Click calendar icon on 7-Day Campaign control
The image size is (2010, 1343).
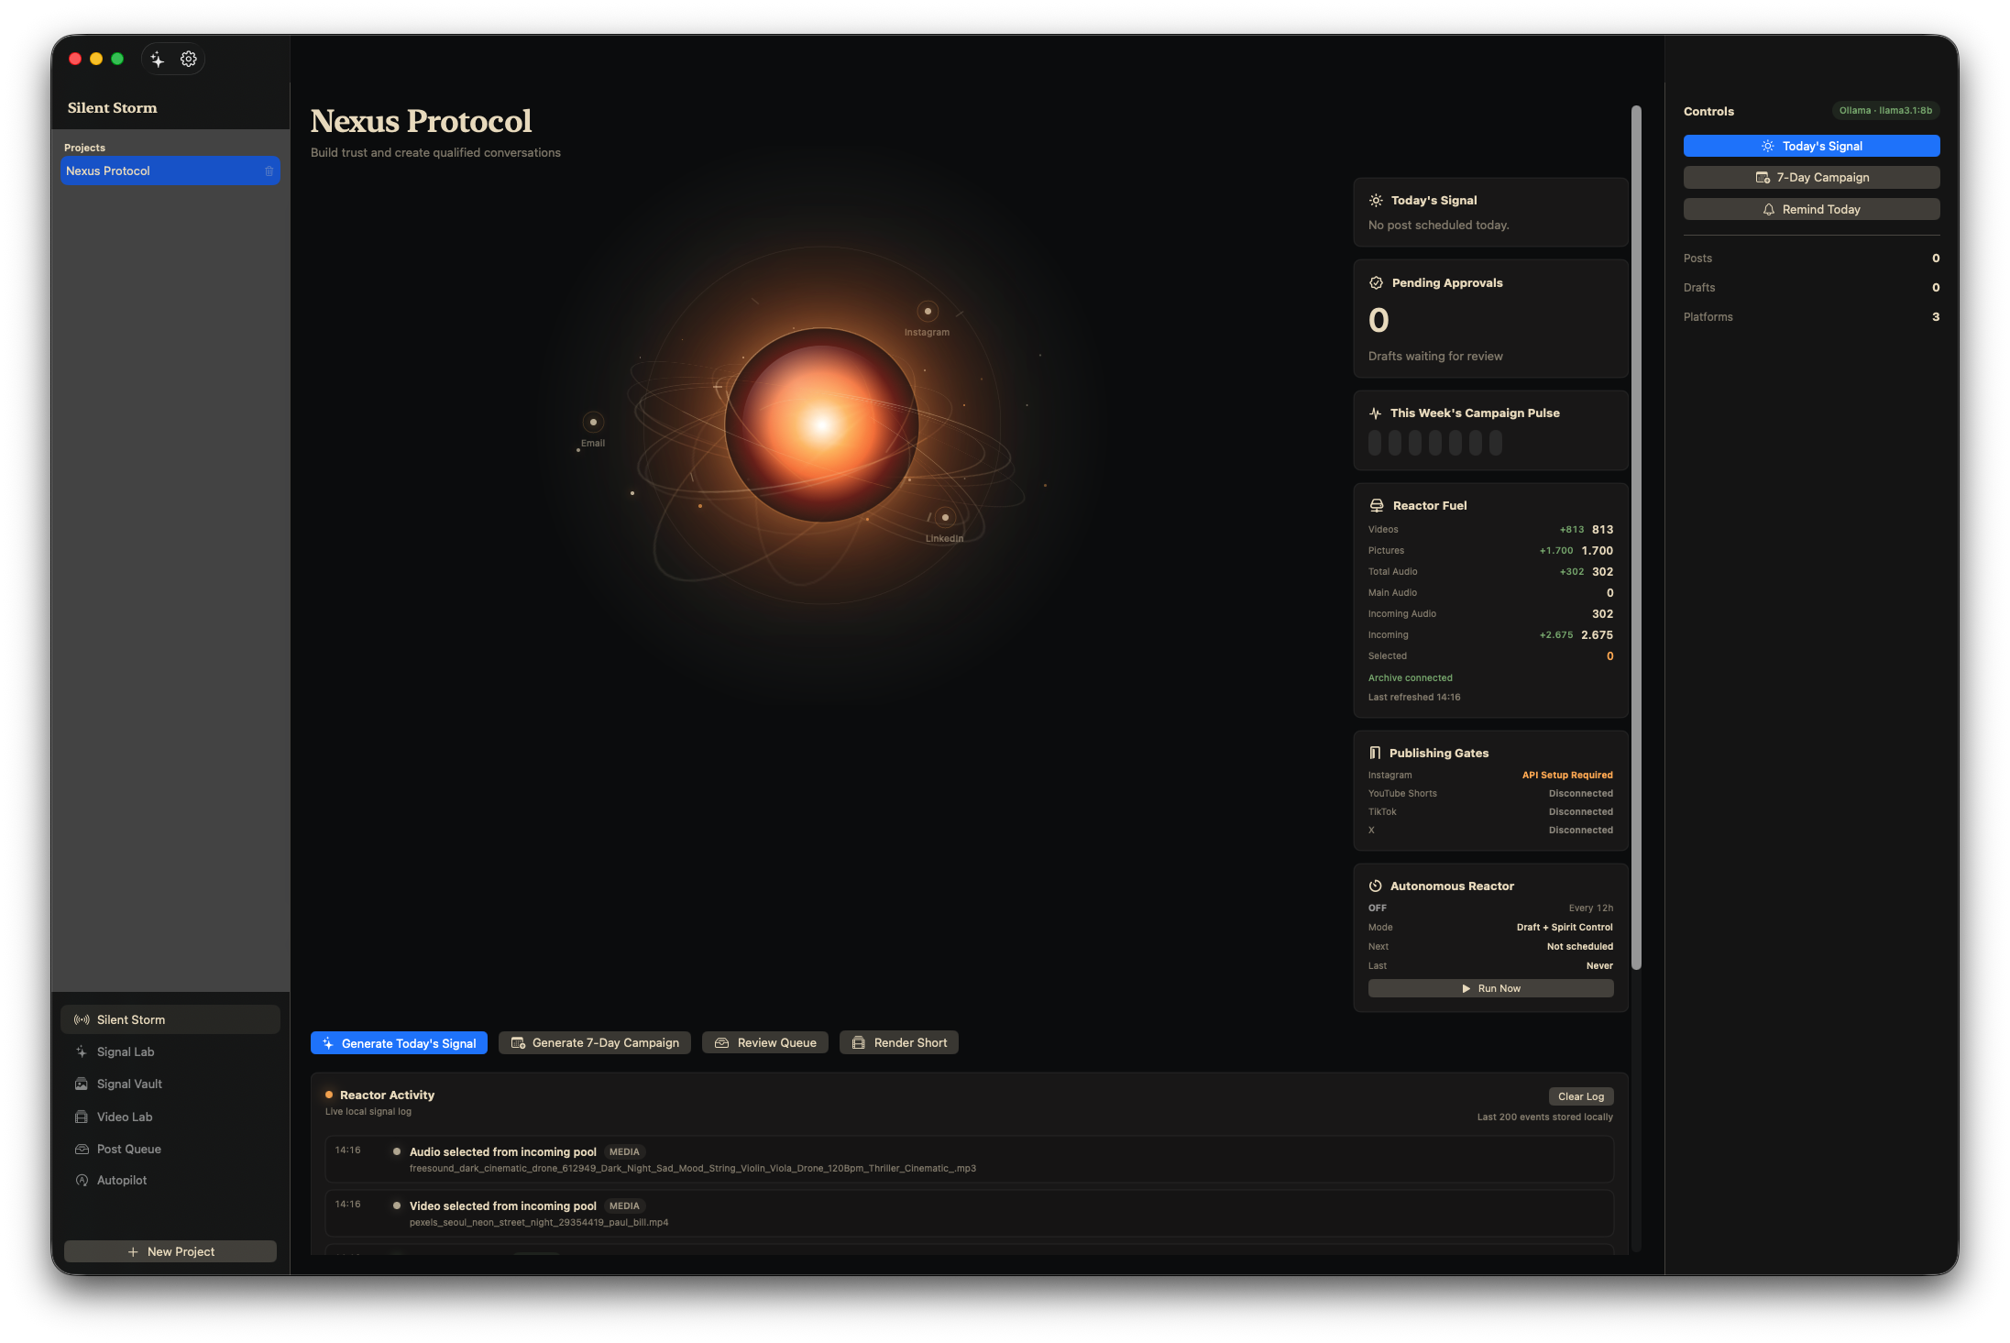[1763, 178]
